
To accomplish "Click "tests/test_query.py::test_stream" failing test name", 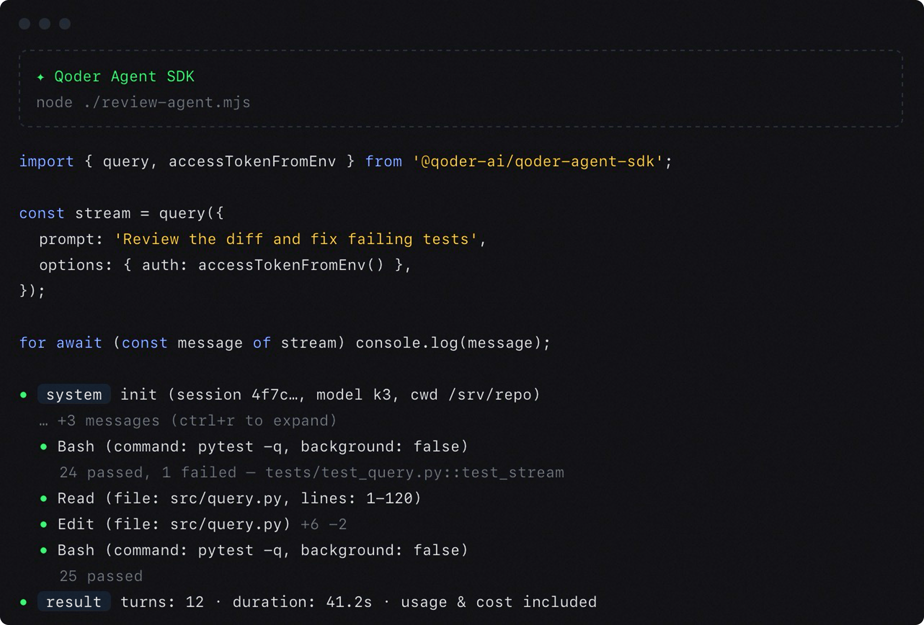I will point(415,472).
